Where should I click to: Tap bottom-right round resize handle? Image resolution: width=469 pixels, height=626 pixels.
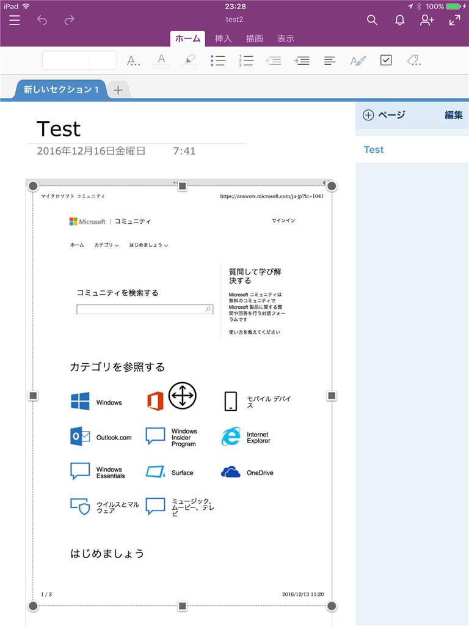pos(332,606)
